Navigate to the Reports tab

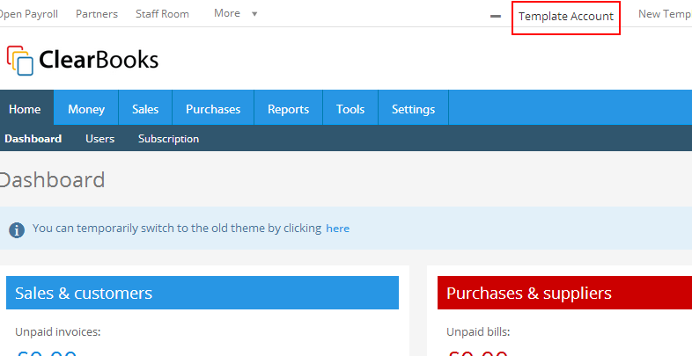click(x=288, y=109)
